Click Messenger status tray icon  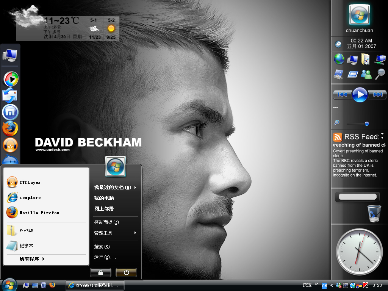coord(338,286)
